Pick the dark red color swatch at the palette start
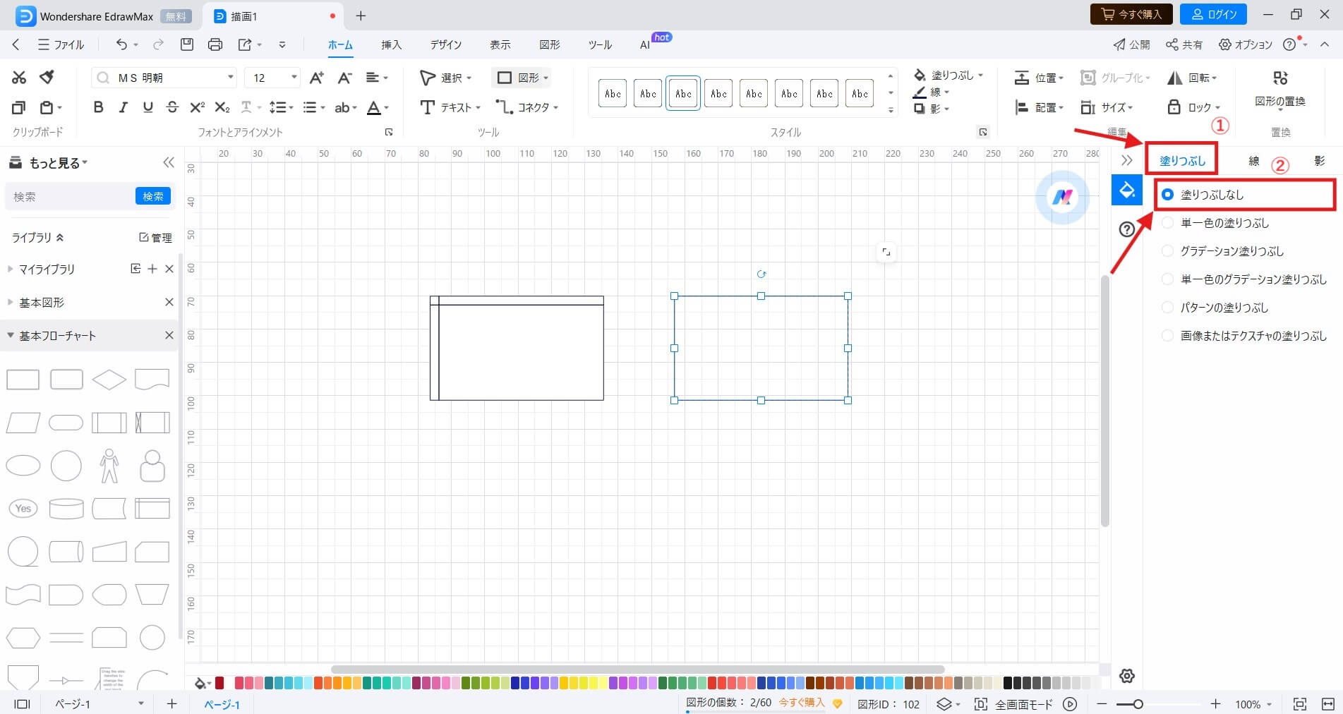 (219, 683)
